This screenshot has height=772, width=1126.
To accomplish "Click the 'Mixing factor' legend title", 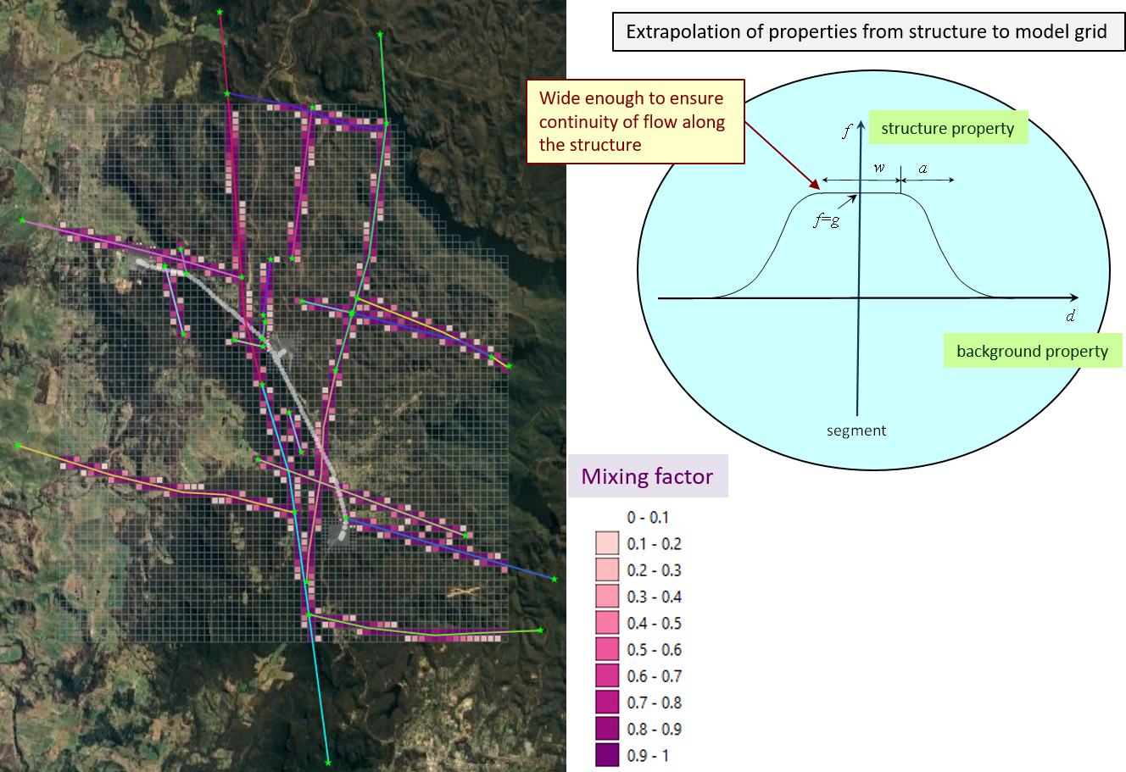I will coord(647,476).
